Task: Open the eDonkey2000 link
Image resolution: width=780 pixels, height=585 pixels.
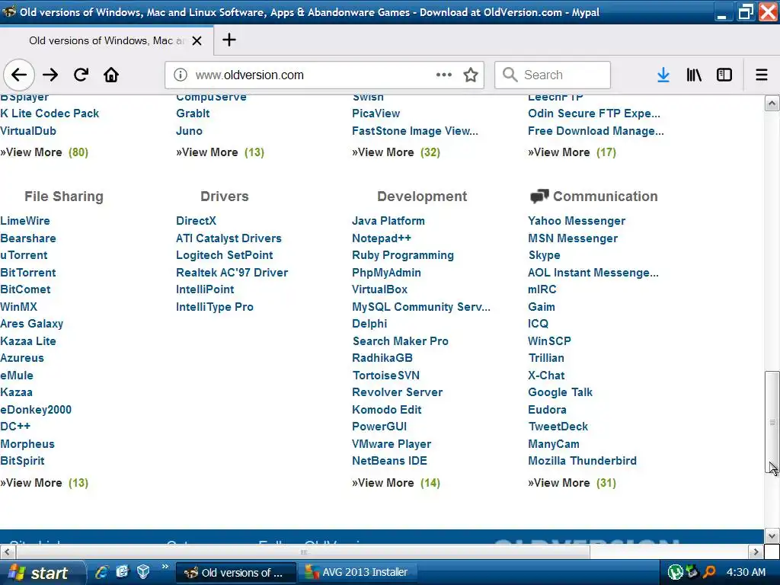Action: coord(36,410)
